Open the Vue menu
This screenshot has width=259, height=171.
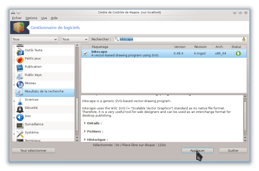tap(44, 18)
